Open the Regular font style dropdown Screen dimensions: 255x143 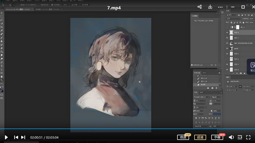coord(216,97)
